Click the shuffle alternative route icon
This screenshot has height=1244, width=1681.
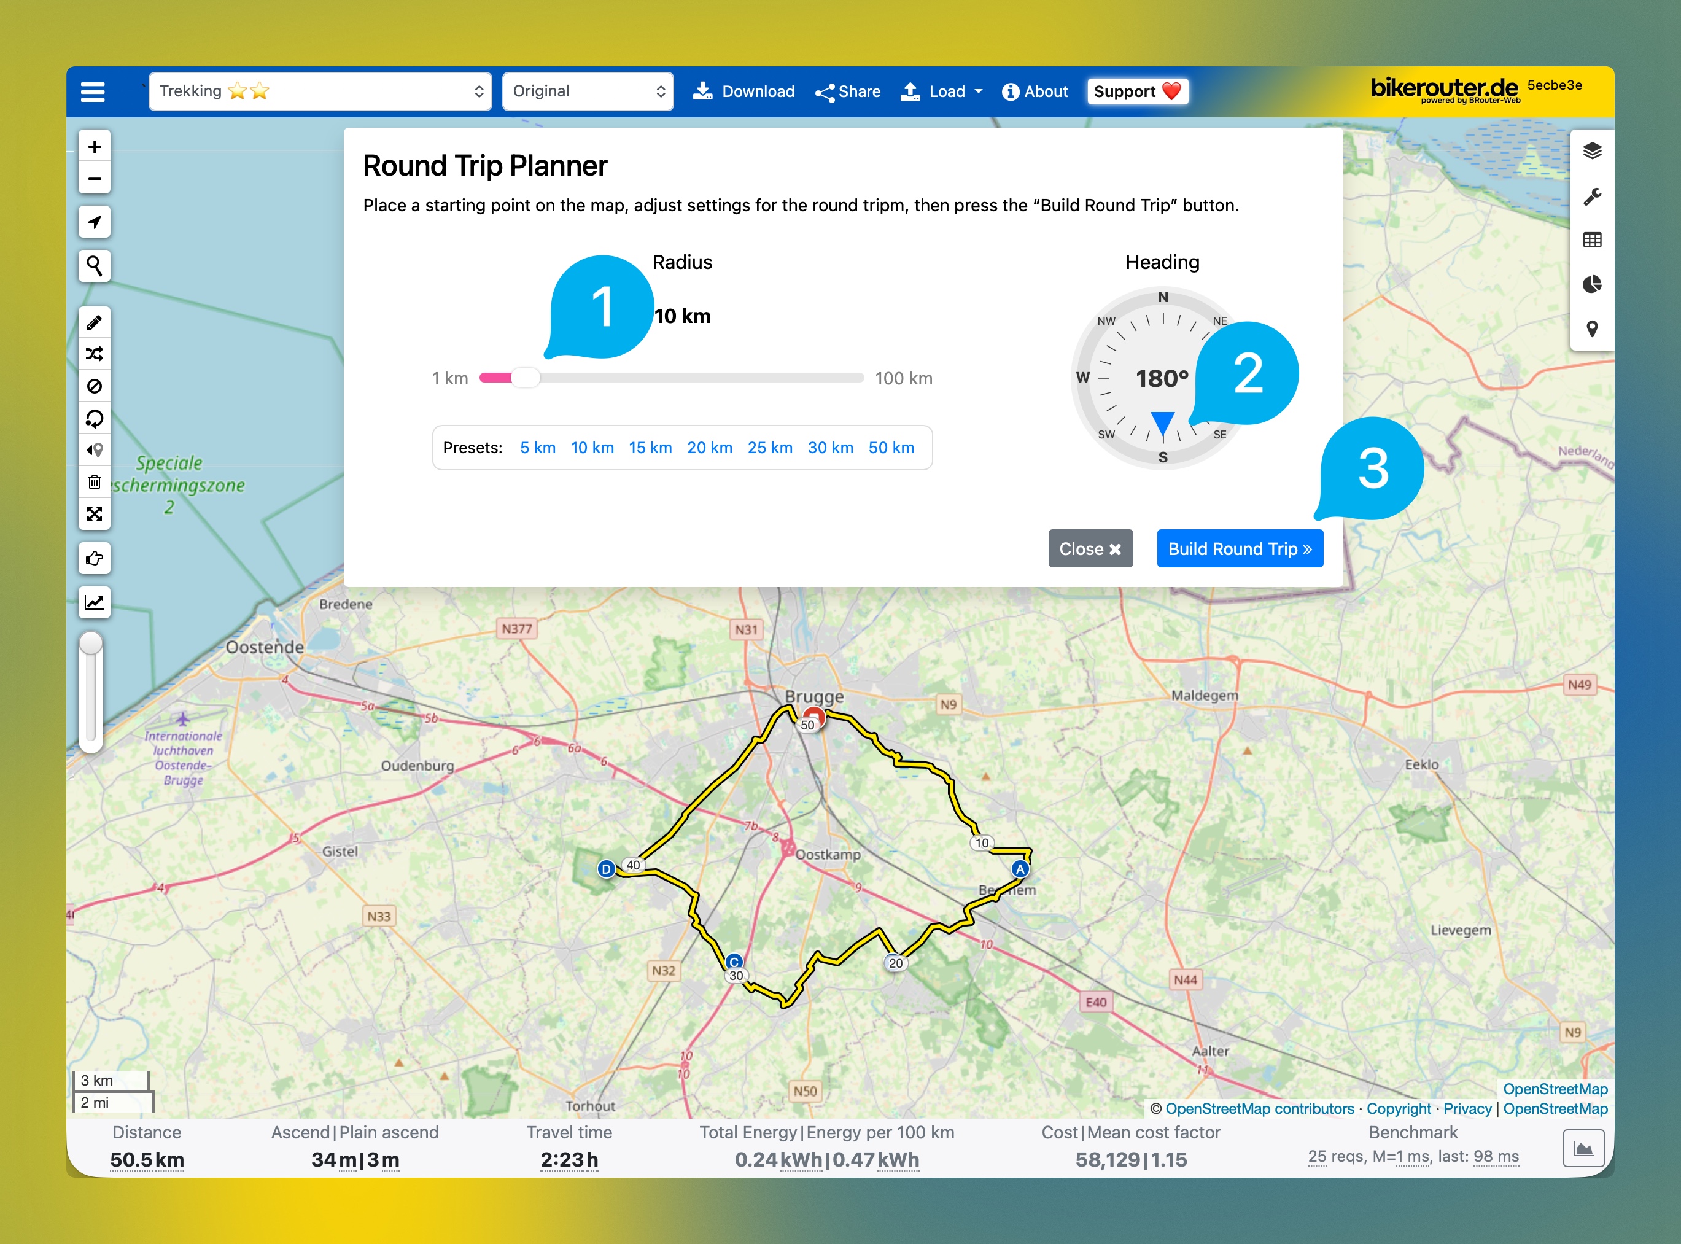[94, 354]
